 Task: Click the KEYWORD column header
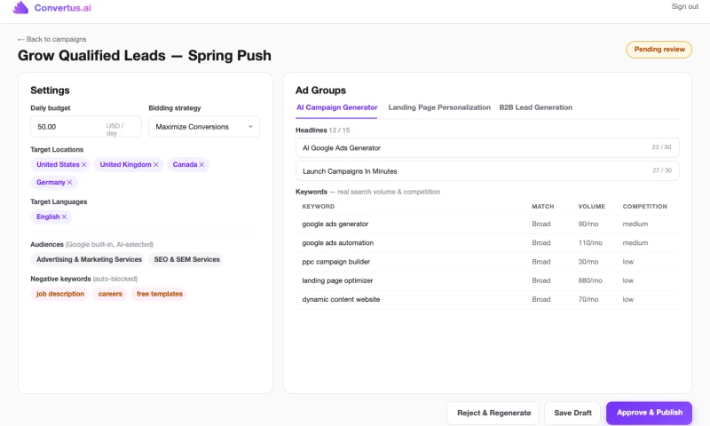click(319, 207)
